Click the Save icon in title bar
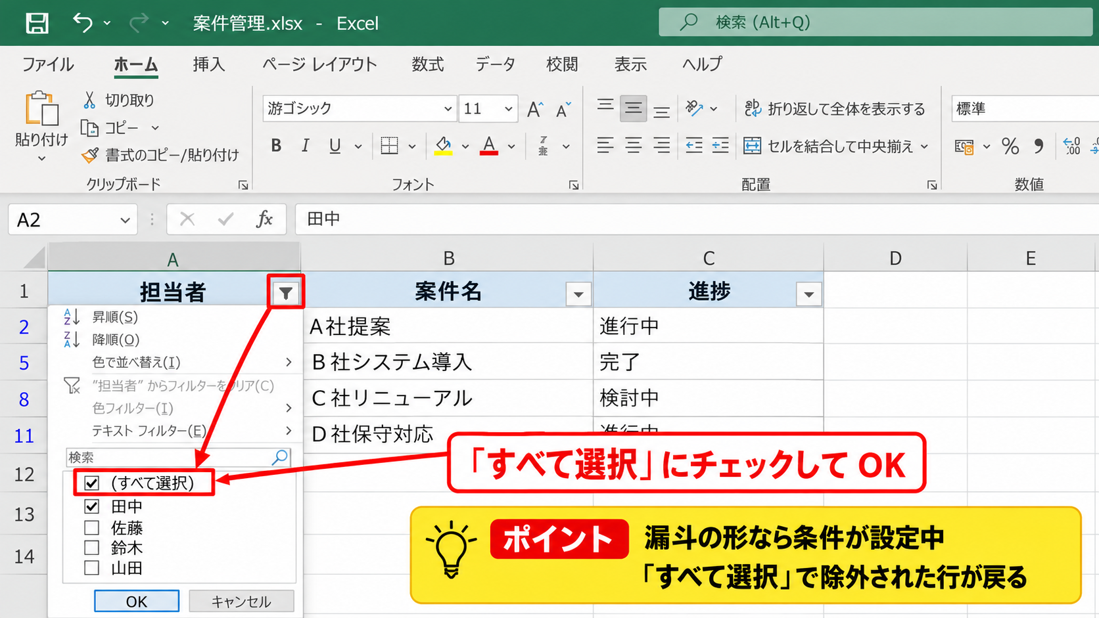1099x618 pixels. point(37,23)
